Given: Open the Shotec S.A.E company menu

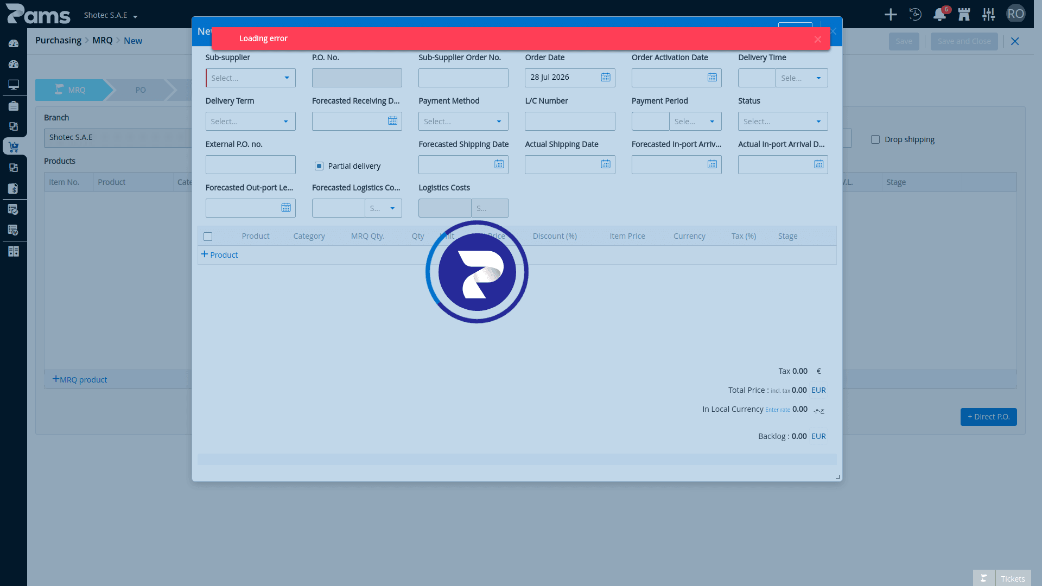Looking at the screenshot, I should (111, 15).
